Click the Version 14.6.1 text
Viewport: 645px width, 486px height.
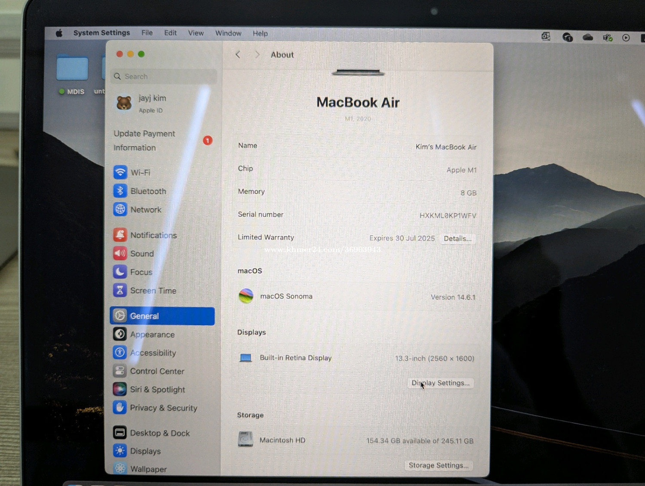pos(453,297)
